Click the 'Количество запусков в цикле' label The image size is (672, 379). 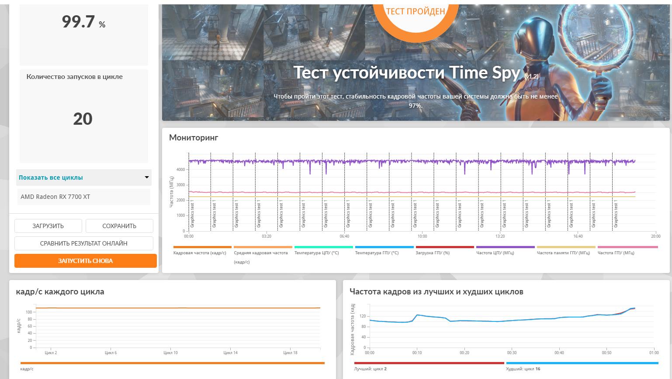pyautogui.click(x=74, y=77)
